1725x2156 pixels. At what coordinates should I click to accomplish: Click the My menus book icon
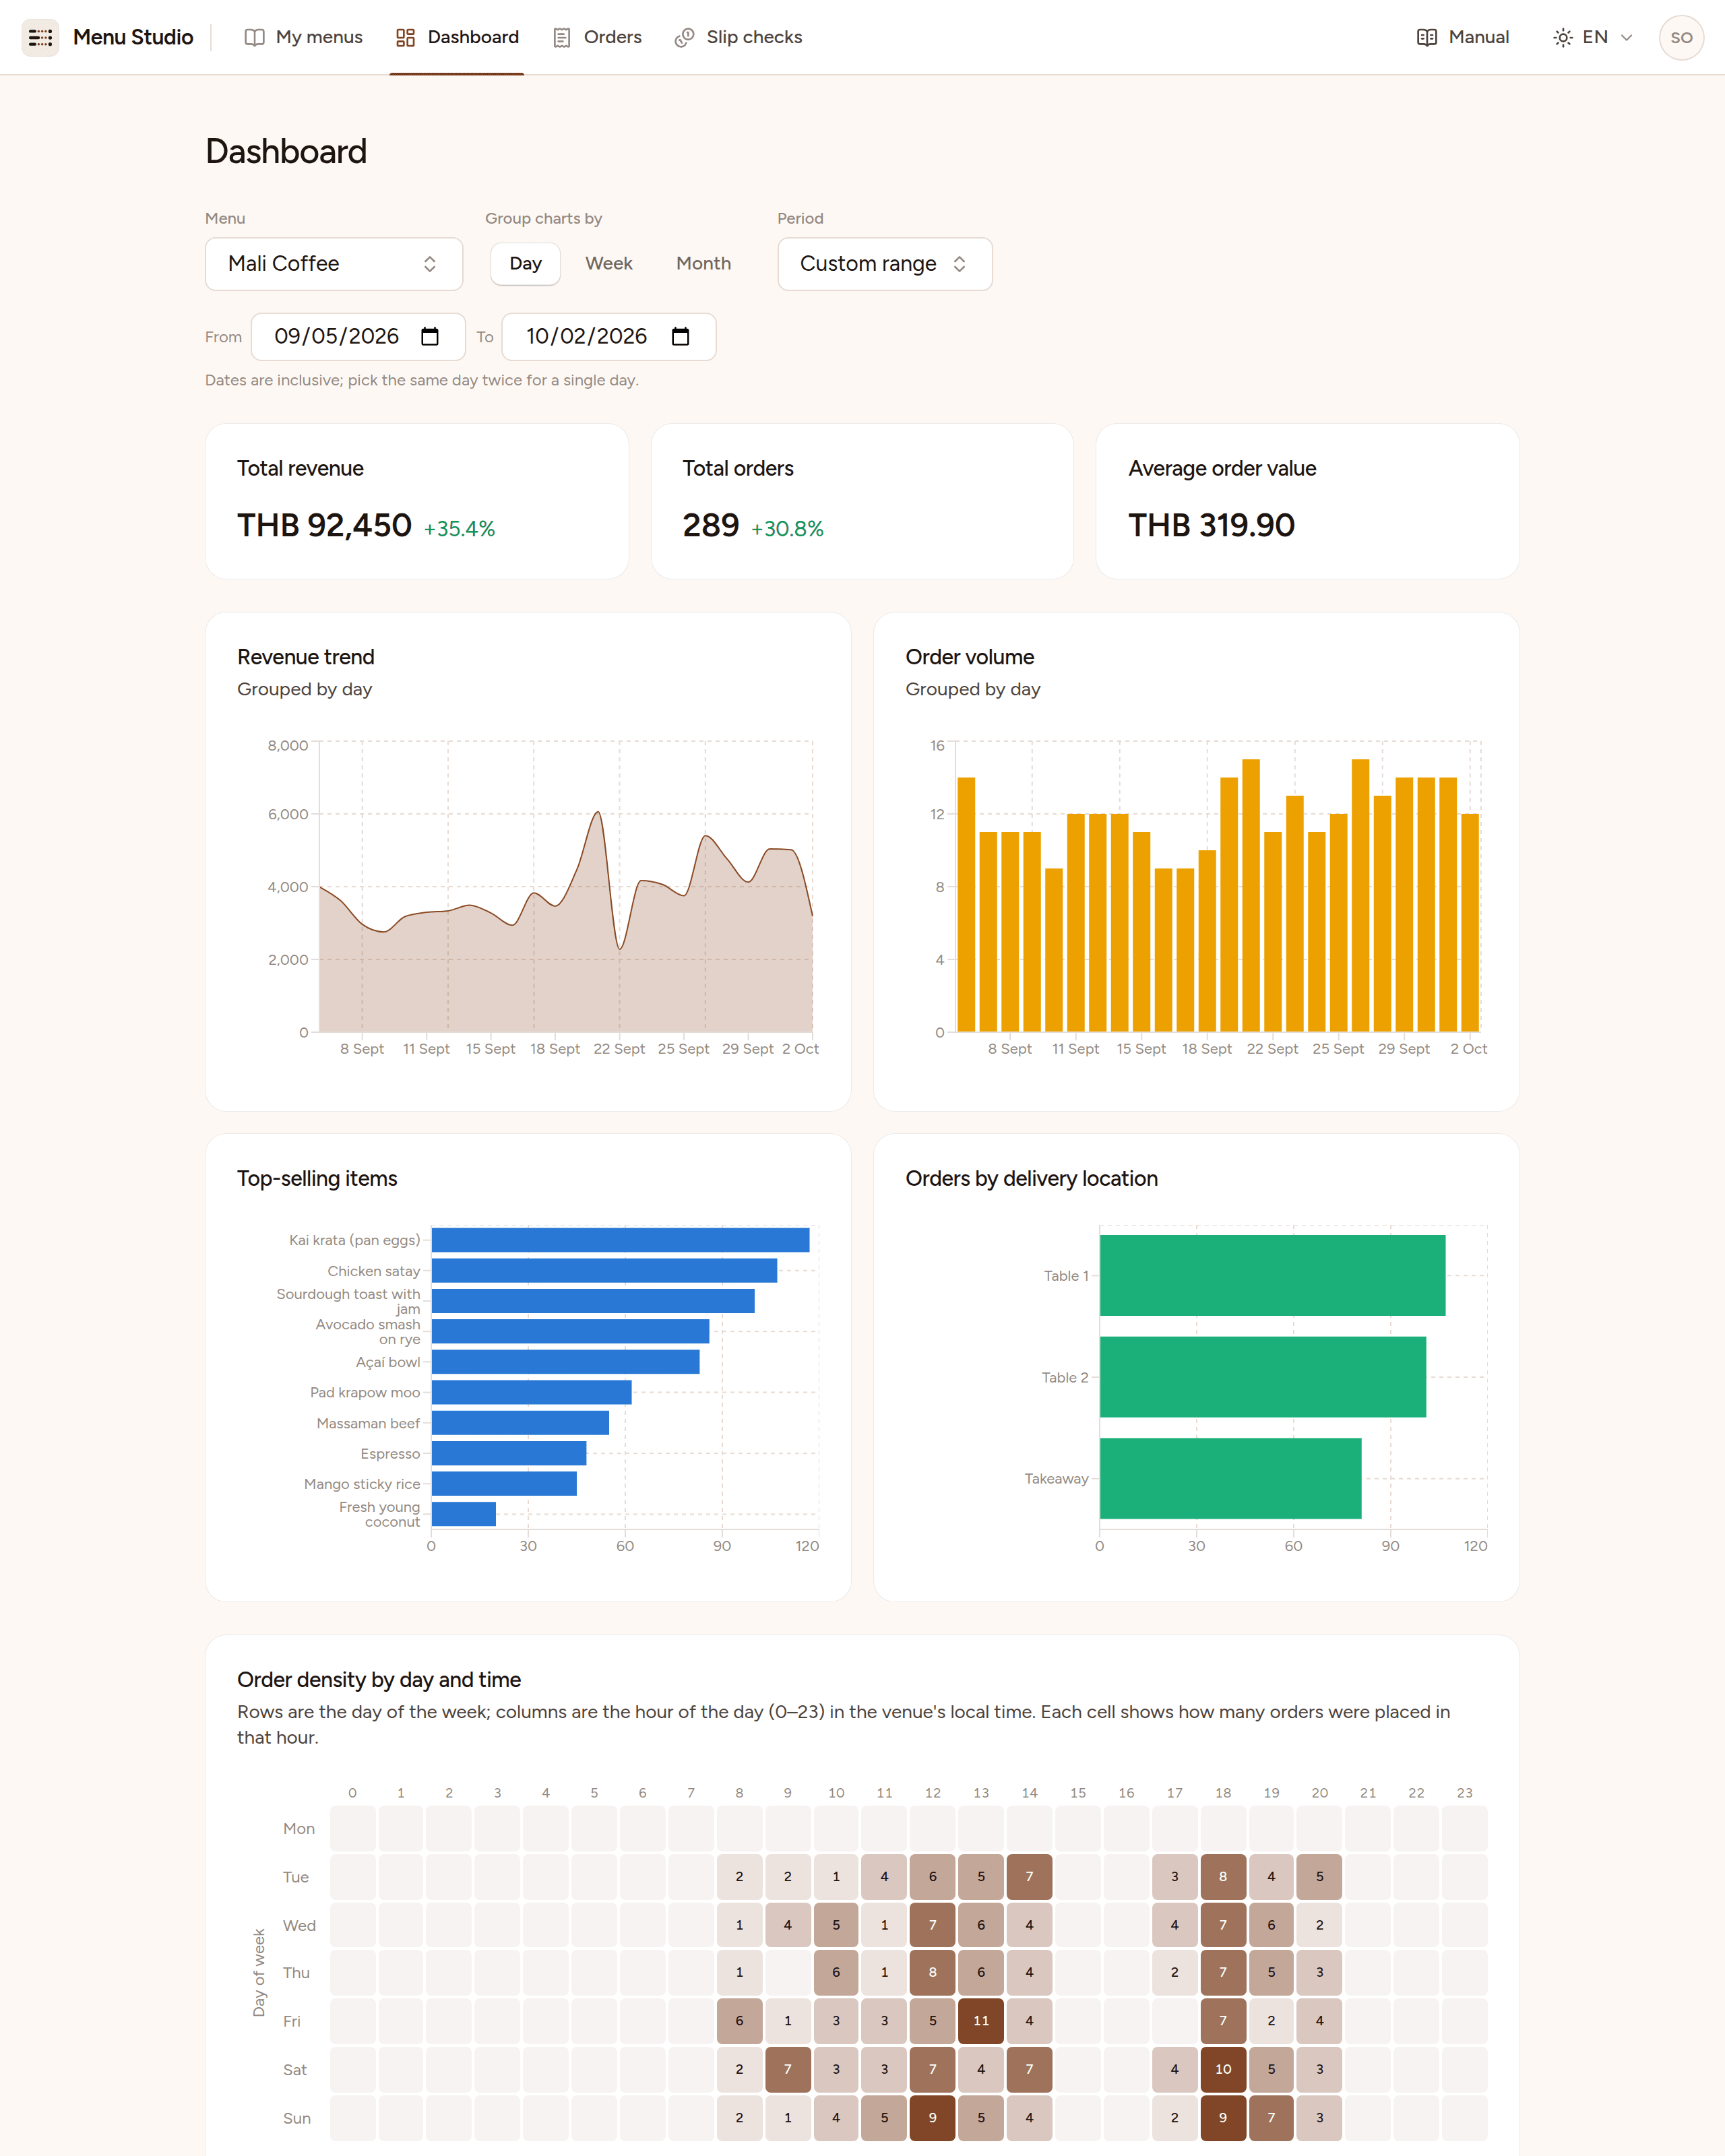(254, 37)
